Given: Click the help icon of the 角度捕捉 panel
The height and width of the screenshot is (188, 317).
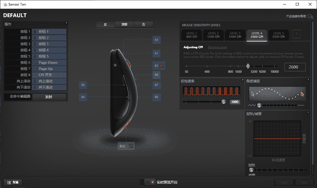Looking at the screenshot, I should click(x=308, y=80).
